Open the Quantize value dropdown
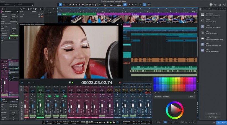 [x=105, y=5]
